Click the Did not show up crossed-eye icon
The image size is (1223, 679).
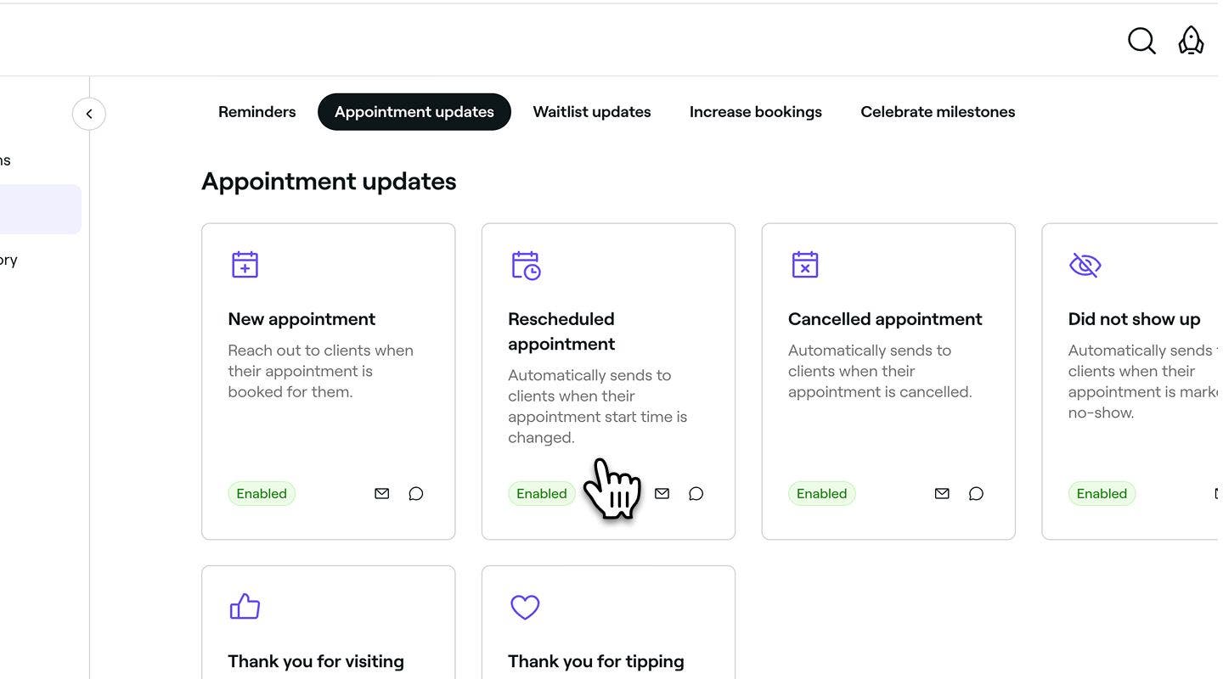click(1085, 265)
